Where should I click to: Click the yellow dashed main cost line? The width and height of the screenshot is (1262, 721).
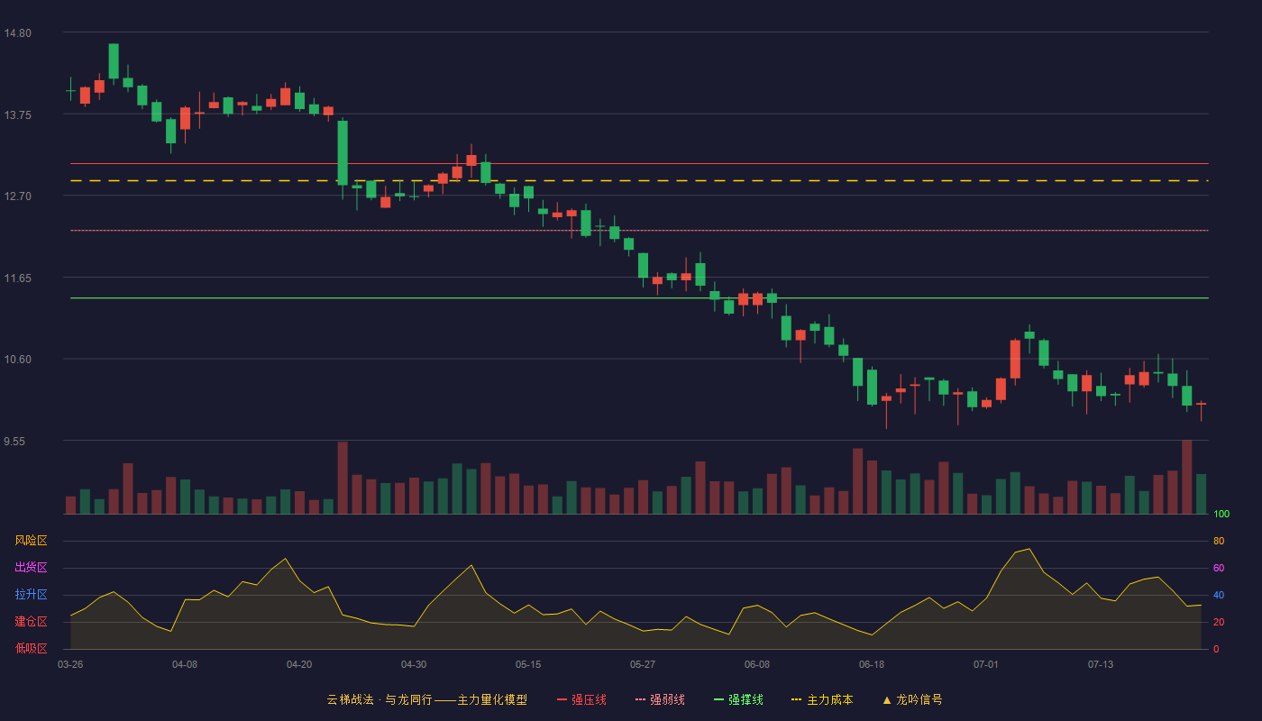click(639, 181)
